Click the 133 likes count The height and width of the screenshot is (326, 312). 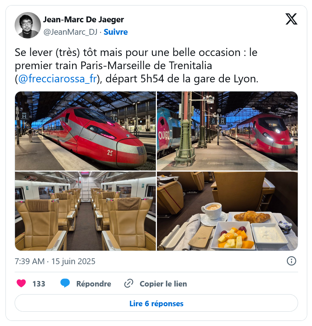coord(39,284)
